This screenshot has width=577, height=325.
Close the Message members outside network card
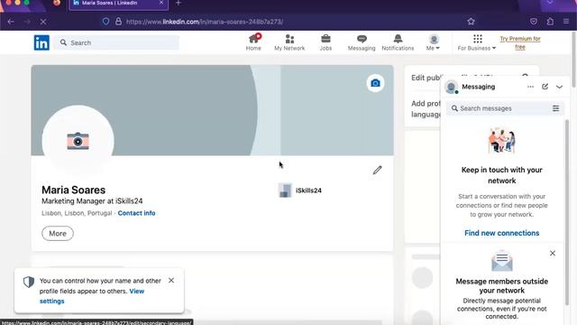(553, 253)
